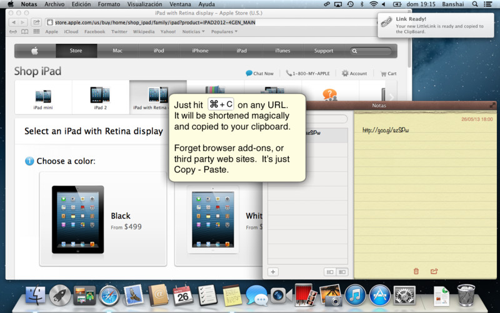Open the Ventana menu
This screenshot has width=500, height=313.
180,4
